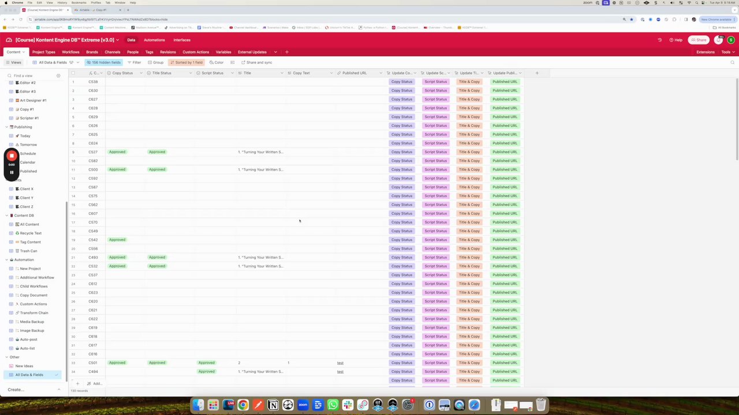Image resolution: width=739 pixels, height=415 pixels.
Task: Click the Copy Status button in row C538
Action: [402, 82]
